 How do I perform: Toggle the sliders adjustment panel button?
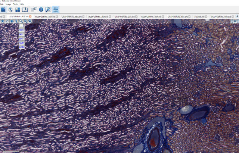tap(56, 9)
